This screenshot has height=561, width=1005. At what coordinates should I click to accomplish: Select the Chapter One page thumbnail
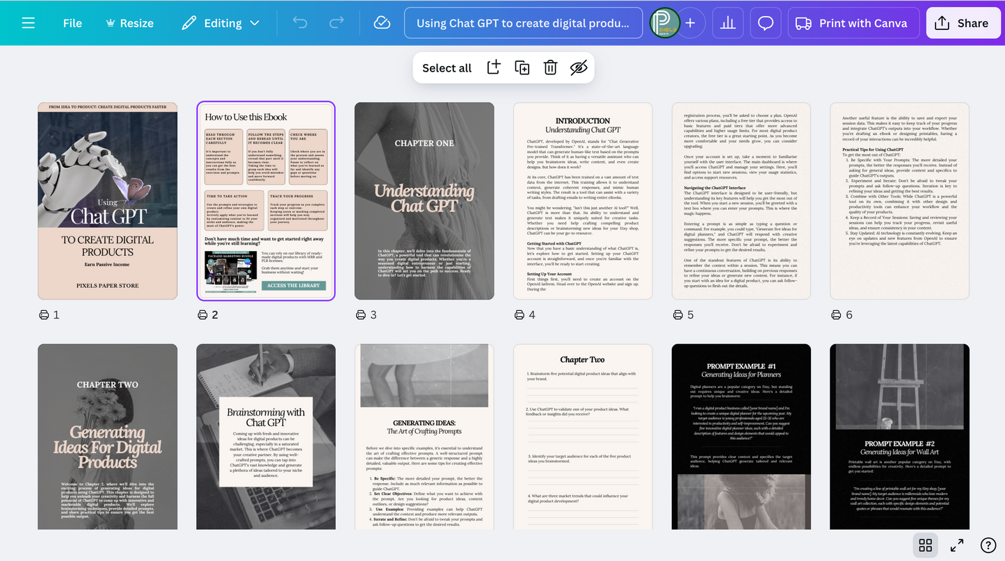(x=424, y=201)
